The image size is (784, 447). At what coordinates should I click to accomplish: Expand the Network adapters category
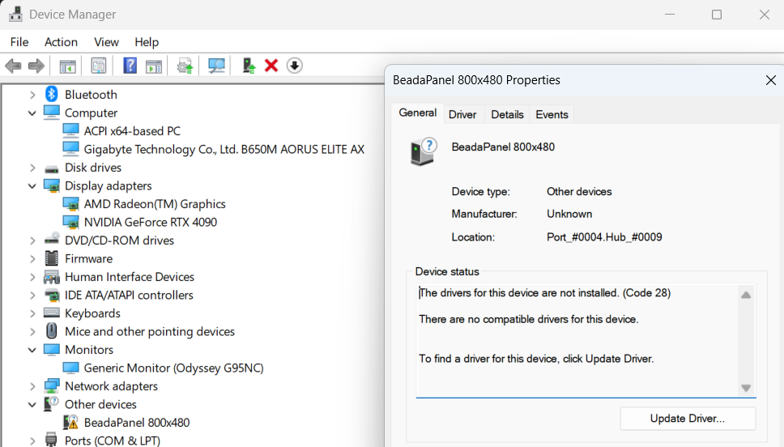[32, 386]
